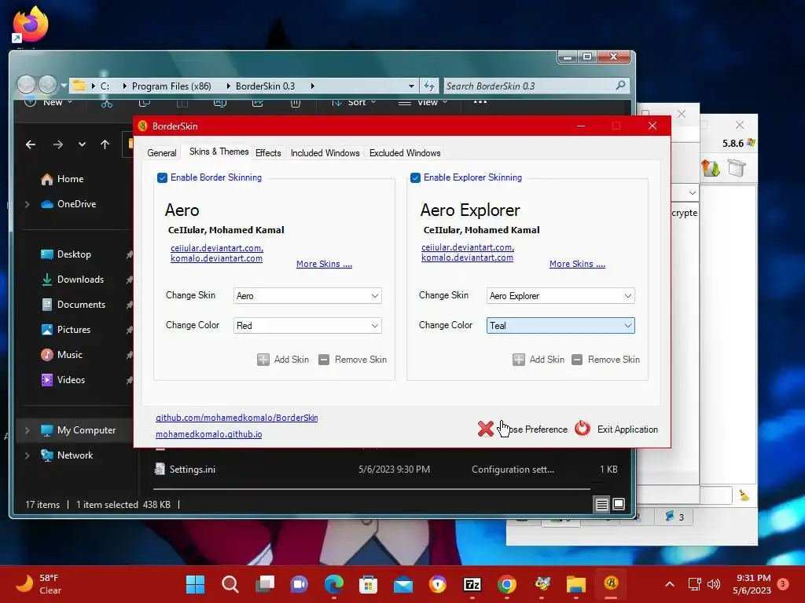Screen dimensions: 805x603
Task: Click the Exit Application label
Action: (627, 429)
